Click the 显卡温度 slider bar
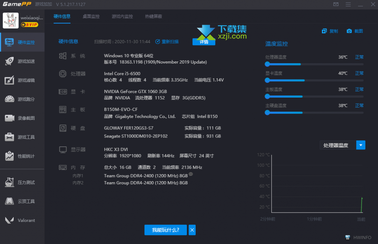The width and height of the screenshot is (378, 244). click(x=314, y=80)
